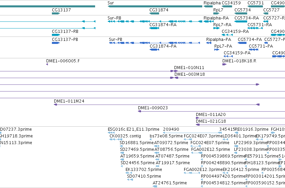Select the CG13137-RB transcript
Screen dimensions: 285x188
(x=56, y=35)
